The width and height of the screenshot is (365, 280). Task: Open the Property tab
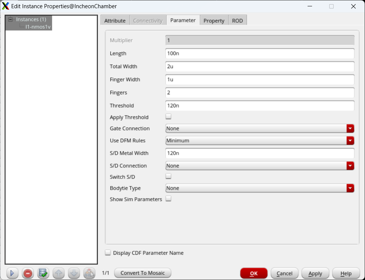214,21
